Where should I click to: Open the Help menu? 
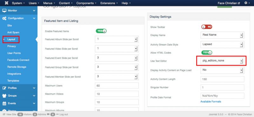(126, 3)
